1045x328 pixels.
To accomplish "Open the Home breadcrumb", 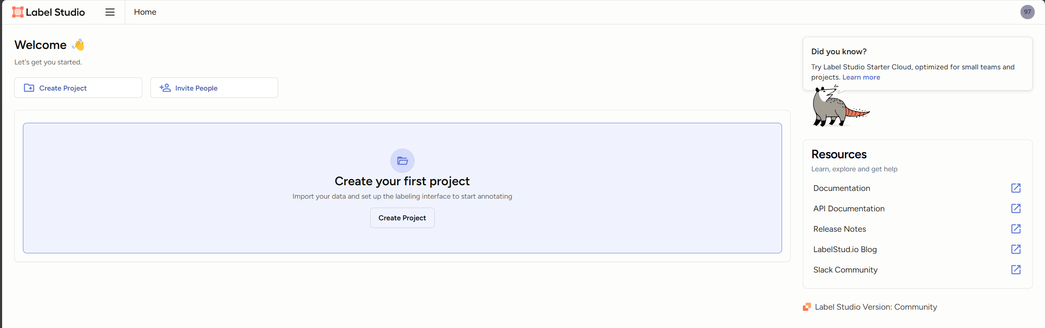I will point(145,12).
